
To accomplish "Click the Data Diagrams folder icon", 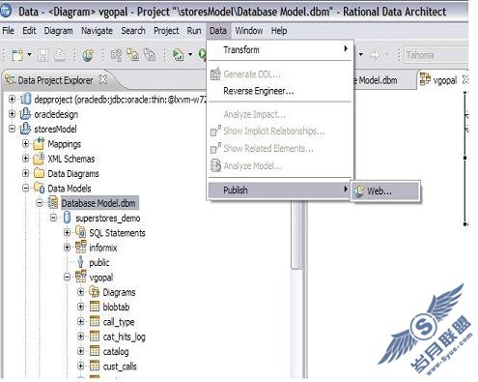I will click(39, 173).
